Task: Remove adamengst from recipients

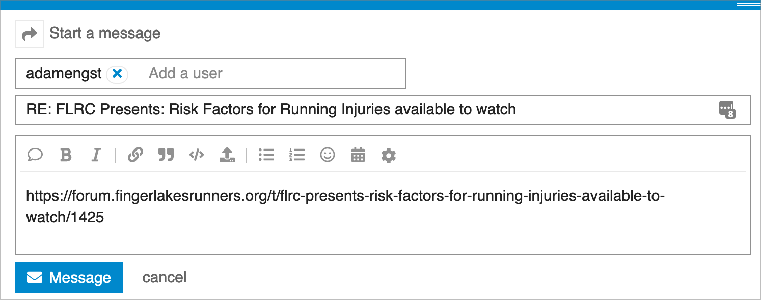Action: point(117,74)
